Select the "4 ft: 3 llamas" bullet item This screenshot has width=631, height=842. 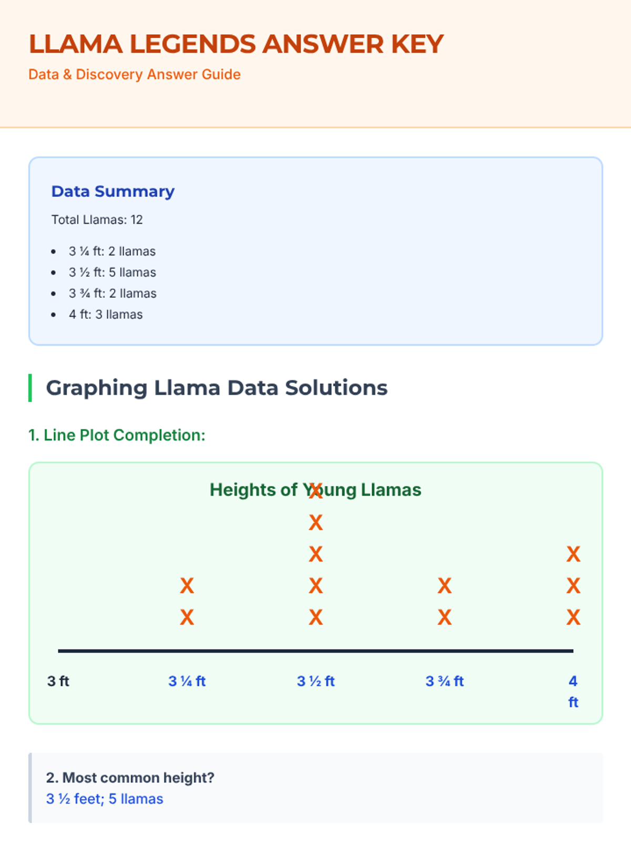[x=105, y=314]
